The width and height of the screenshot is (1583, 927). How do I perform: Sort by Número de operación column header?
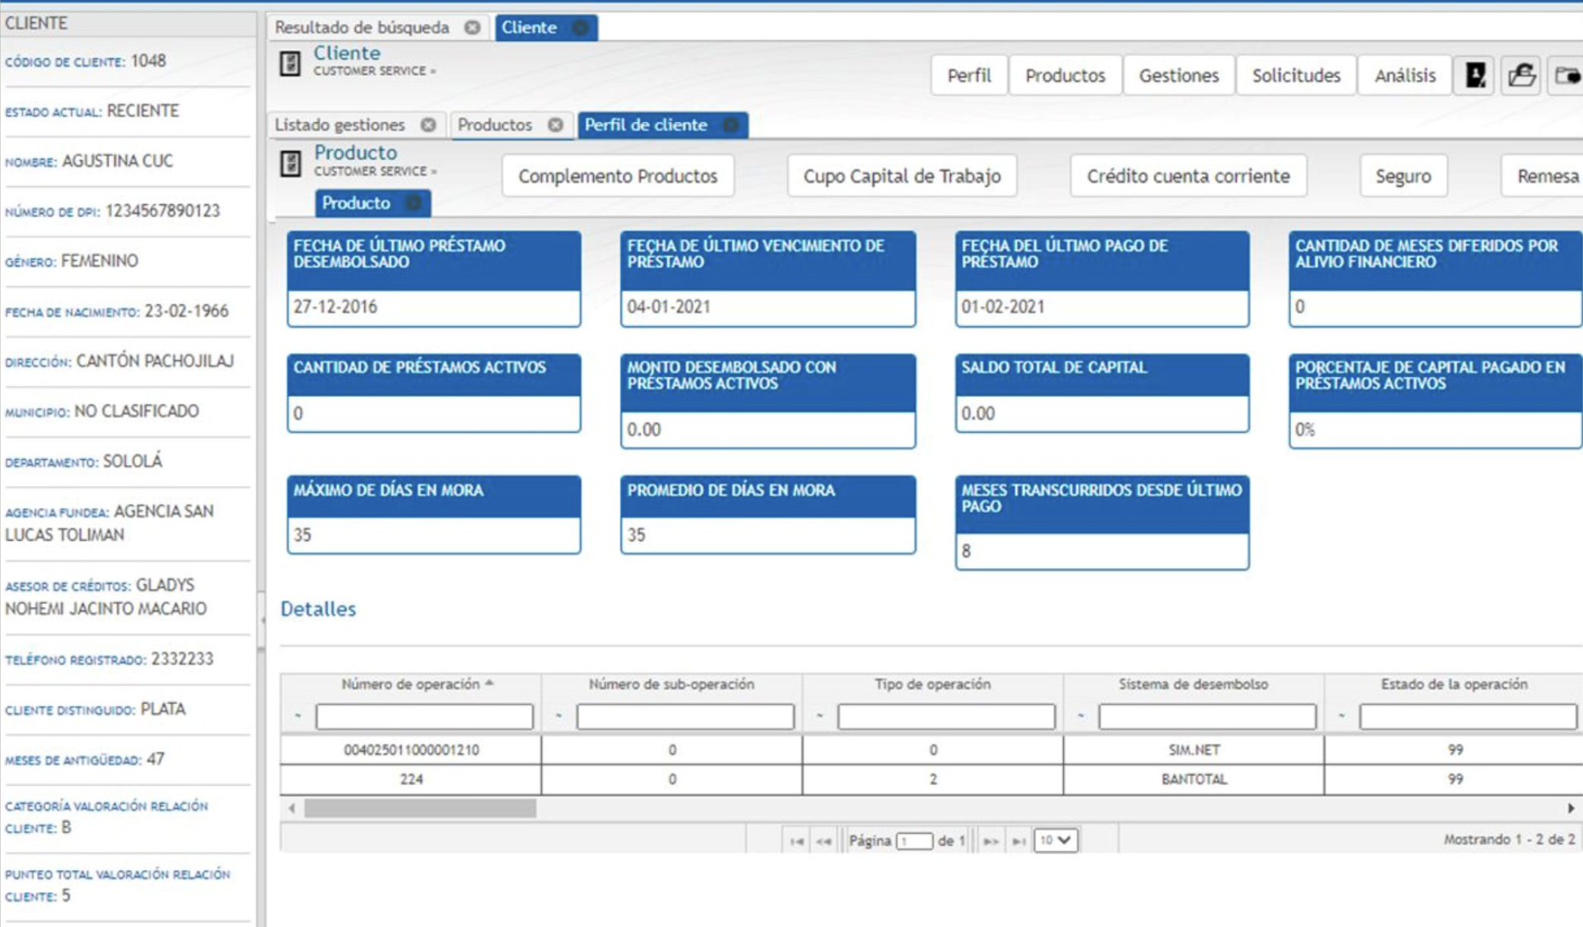click(411, 683)
